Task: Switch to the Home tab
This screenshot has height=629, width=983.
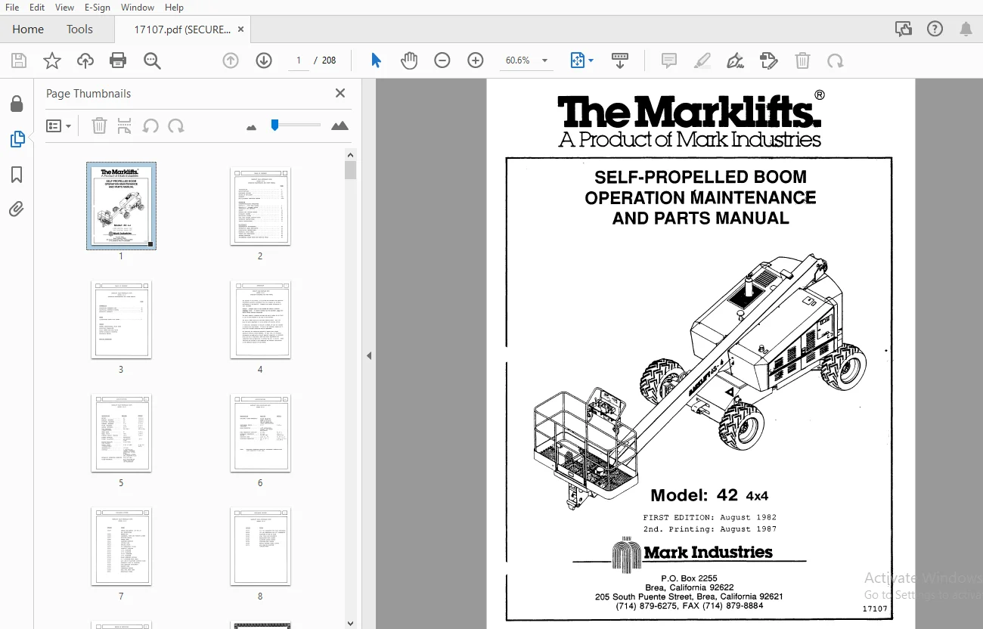Action: [28, 29]
